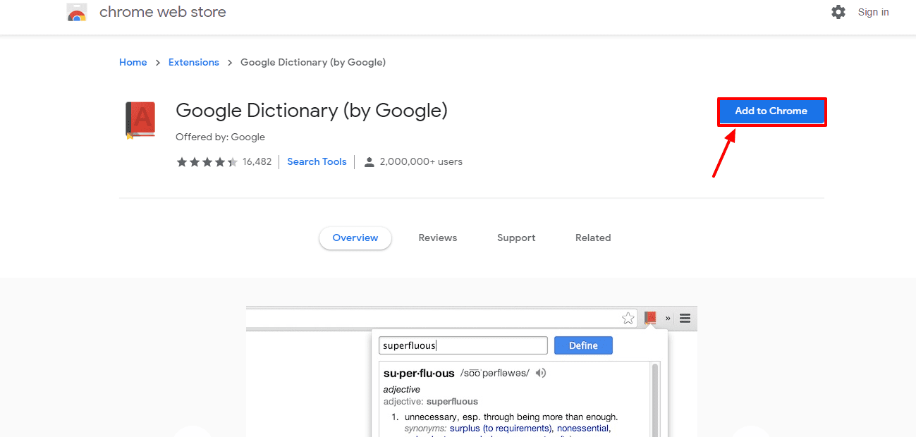Open the Search Tools category link
The height and width of the screenshot is (437, 916).
pos(317,162)
